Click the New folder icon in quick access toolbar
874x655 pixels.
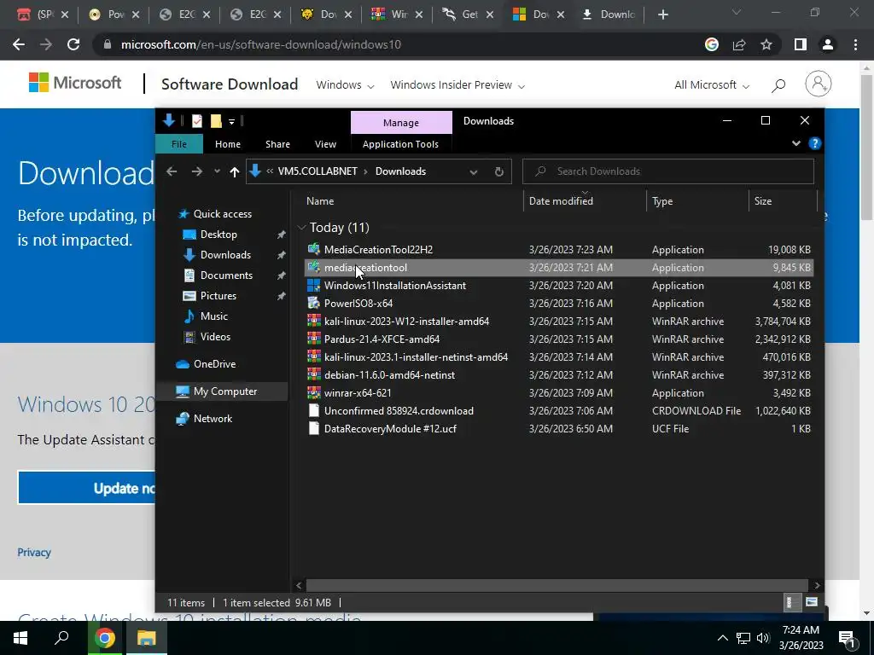(216, 121)
